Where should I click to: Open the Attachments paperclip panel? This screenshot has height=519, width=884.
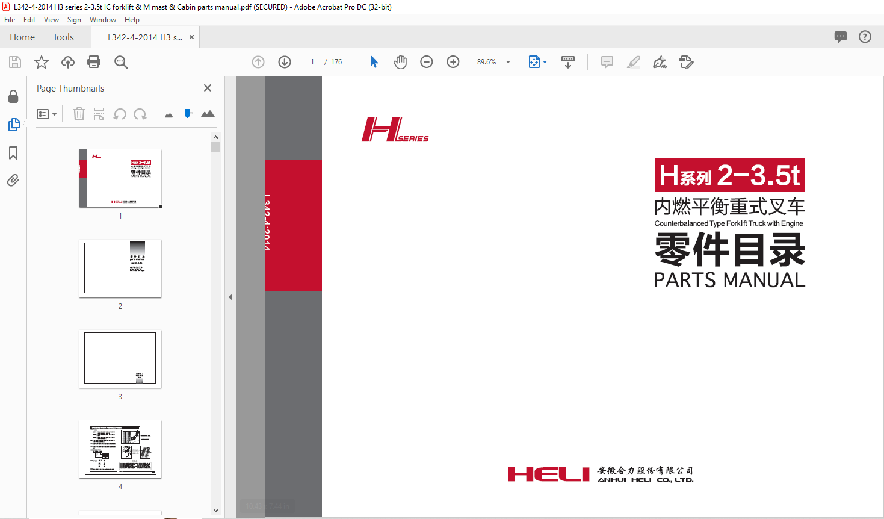[x=13, y=180]
